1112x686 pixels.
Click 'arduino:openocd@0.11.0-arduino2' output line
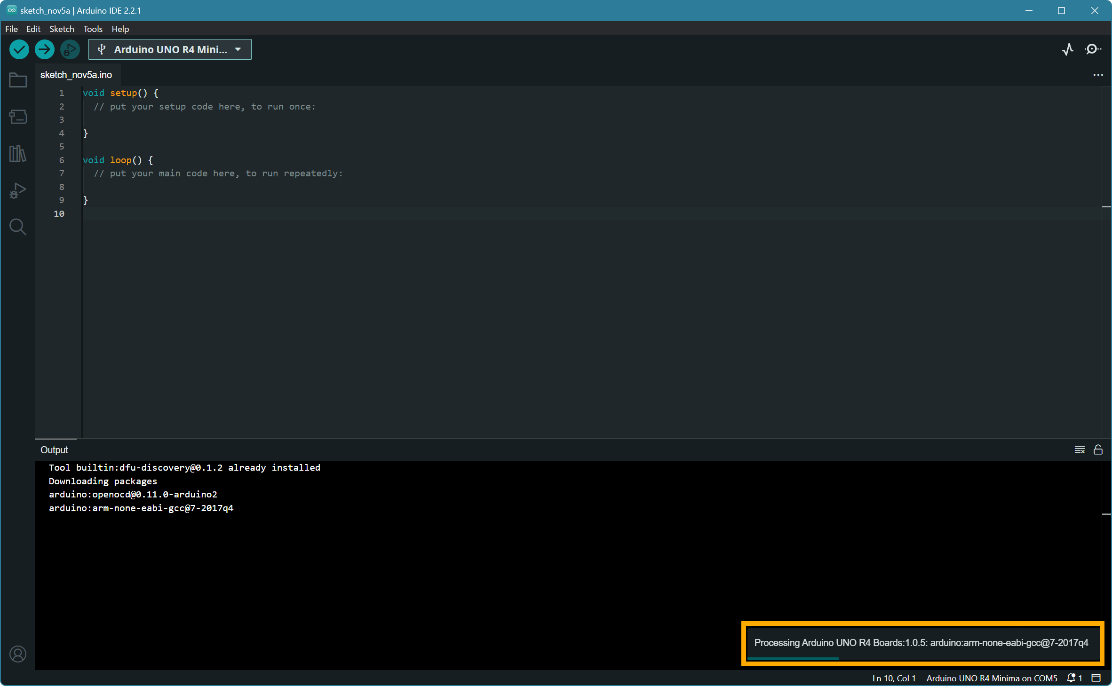tap(133, 494)
